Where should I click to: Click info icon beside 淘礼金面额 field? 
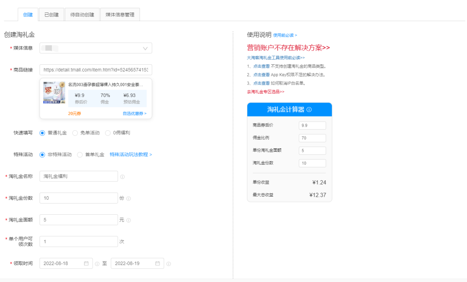[x=128, y=220]
